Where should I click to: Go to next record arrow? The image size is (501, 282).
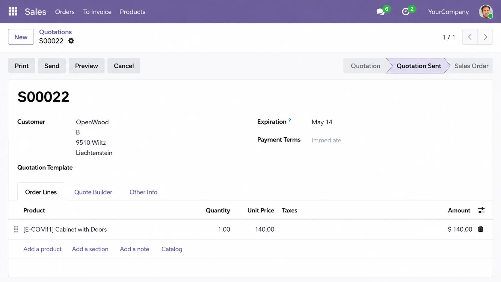click(x=485, y=37)
